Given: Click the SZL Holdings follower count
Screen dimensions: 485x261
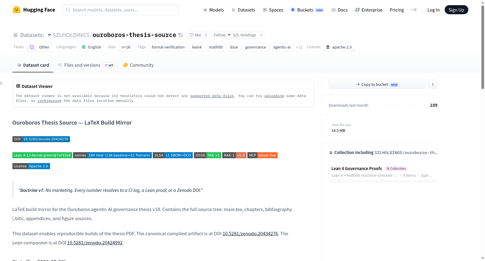Looking at the screenshot, I should click(261, 35).
